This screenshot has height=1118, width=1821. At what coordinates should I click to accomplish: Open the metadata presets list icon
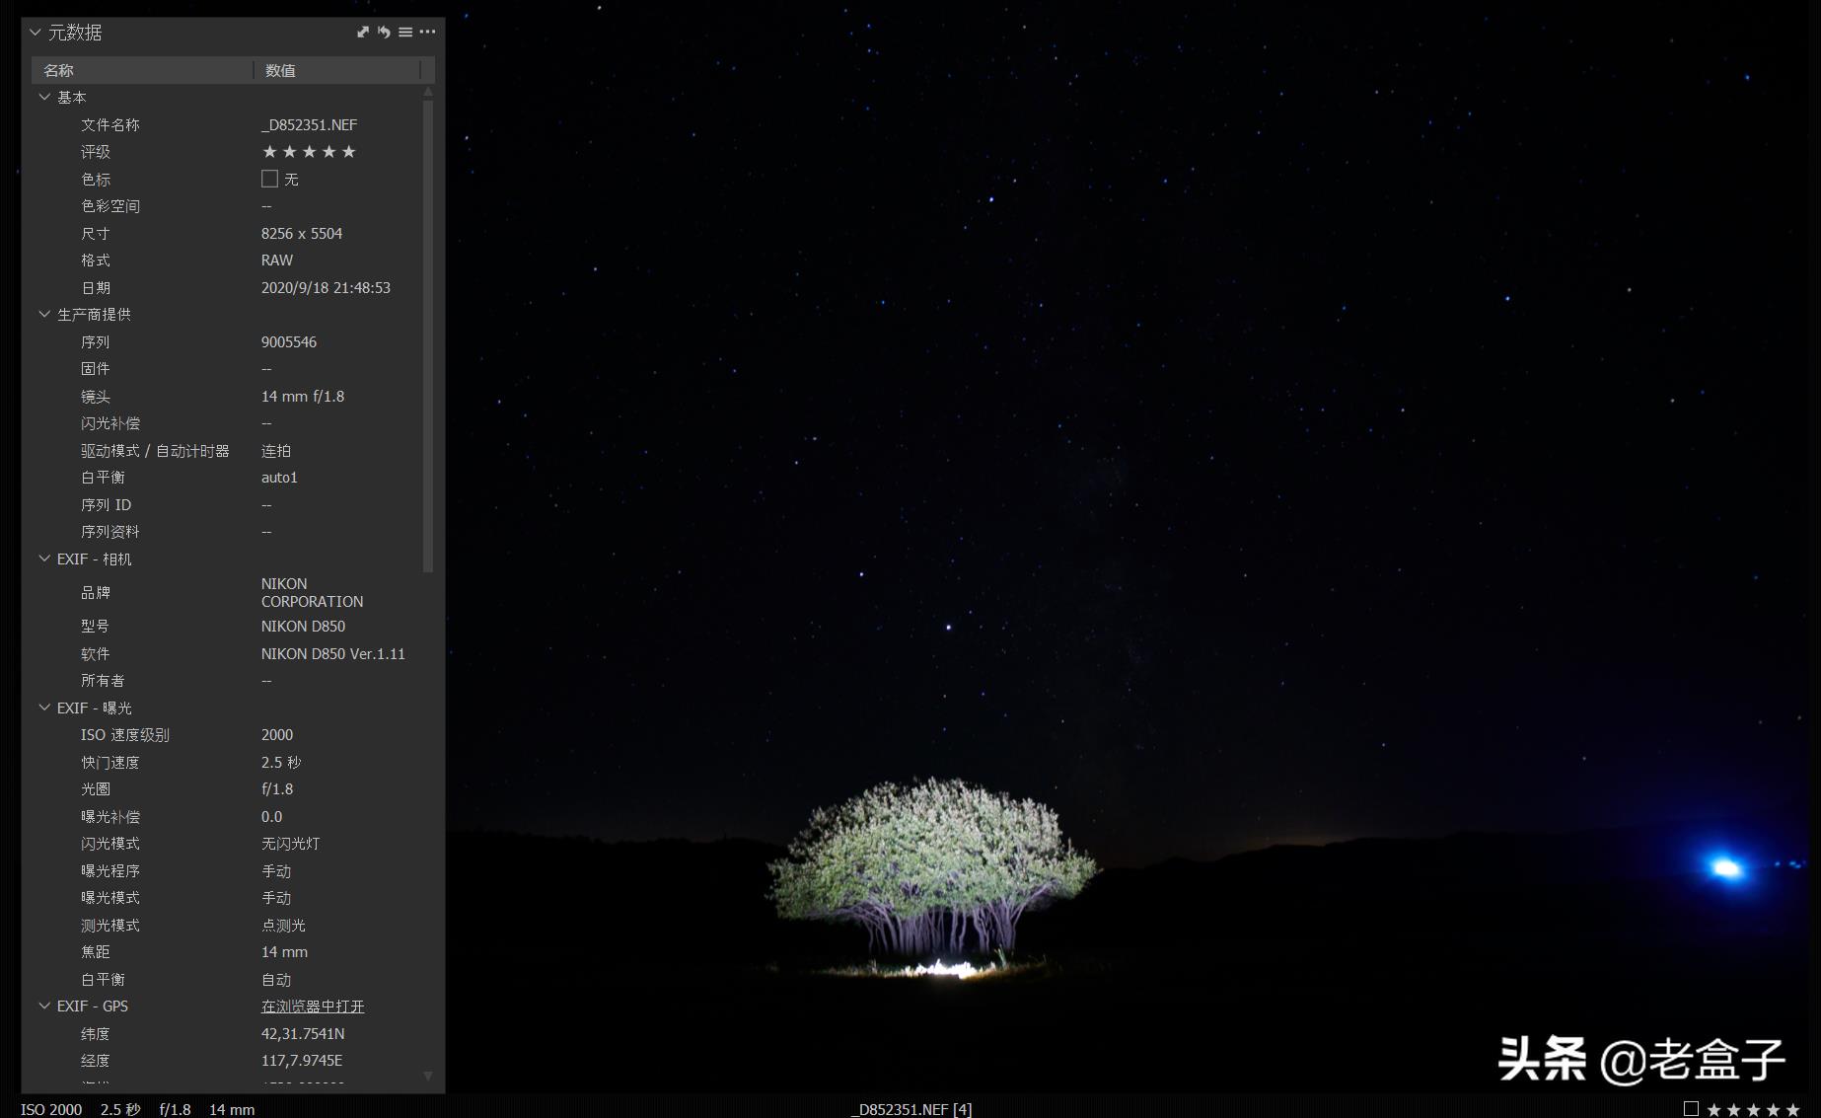coord(405,33)
